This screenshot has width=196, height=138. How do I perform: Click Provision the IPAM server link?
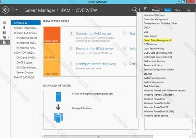pyautogui.click(x=95, y=49)
